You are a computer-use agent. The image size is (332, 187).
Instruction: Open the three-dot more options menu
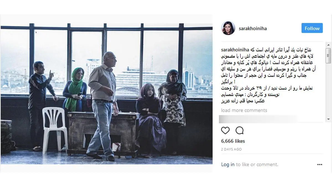click(x=320, y=165)
